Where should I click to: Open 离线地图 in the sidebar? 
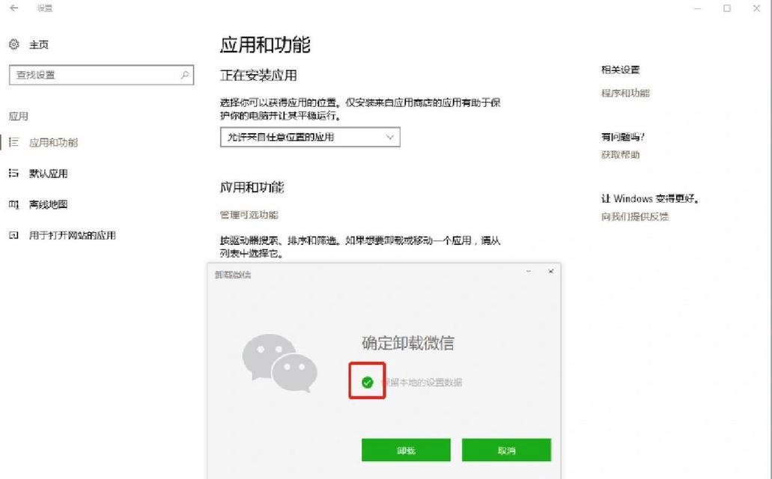tap(48, 204)
